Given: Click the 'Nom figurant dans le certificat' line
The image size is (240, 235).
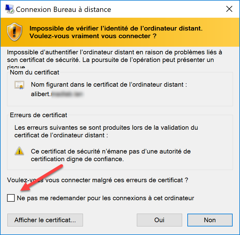Looking at the screenshot, I should point(109,85).
